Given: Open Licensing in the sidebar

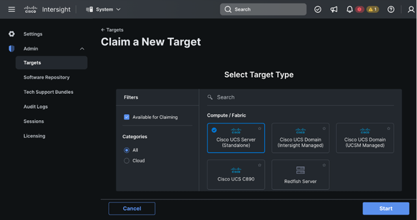Looking at the screenshot, I should tap(34, 136).
